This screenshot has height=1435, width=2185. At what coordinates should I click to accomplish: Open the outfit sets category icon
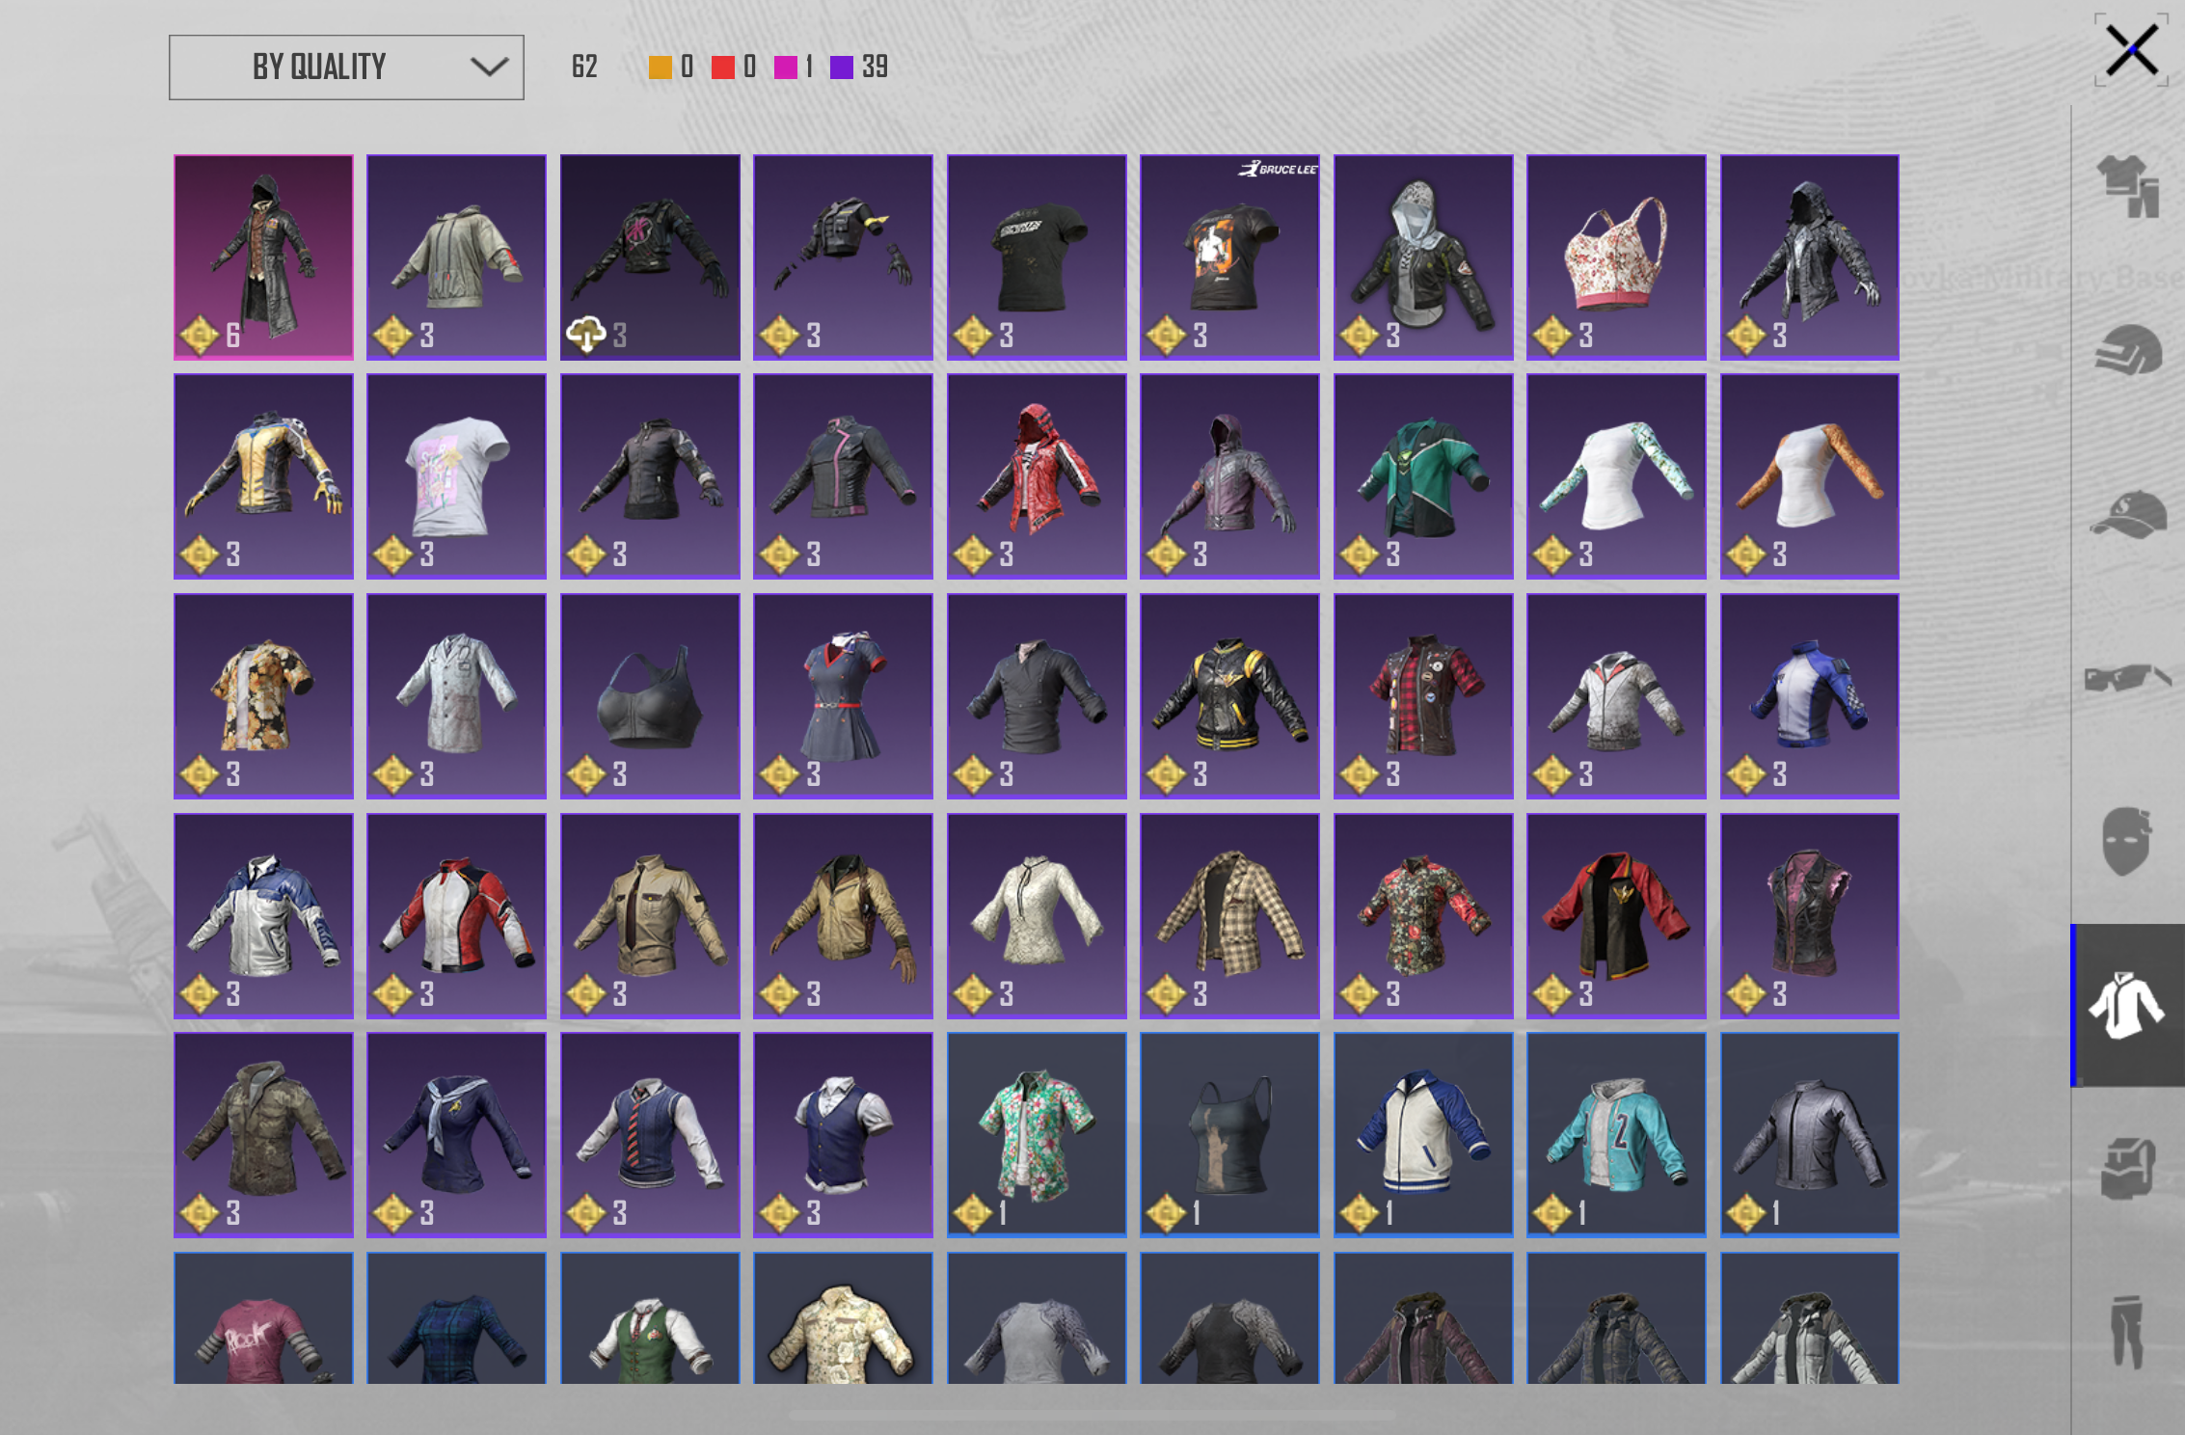click(x=2128, y=185)
